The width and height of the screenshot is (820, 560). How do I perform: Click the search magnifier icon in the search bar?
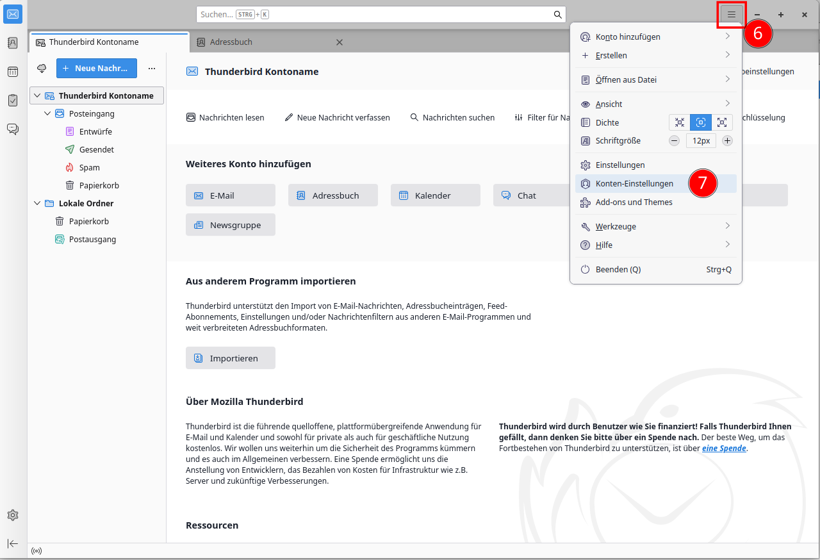click(x=557, y=14)
